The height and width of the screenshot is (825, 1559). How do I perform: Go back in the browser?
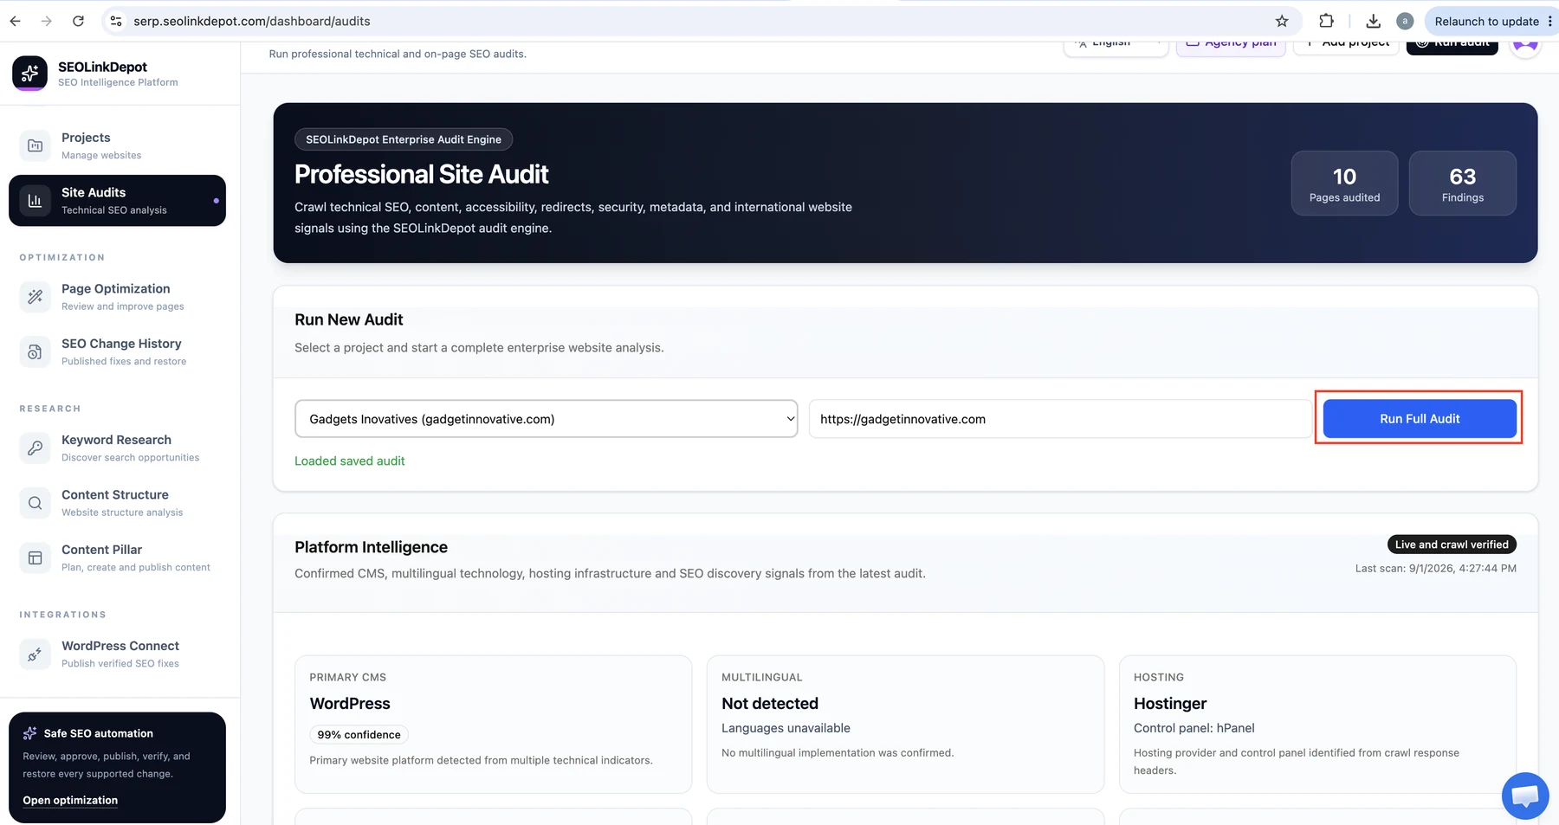click(x=15, y=21)
